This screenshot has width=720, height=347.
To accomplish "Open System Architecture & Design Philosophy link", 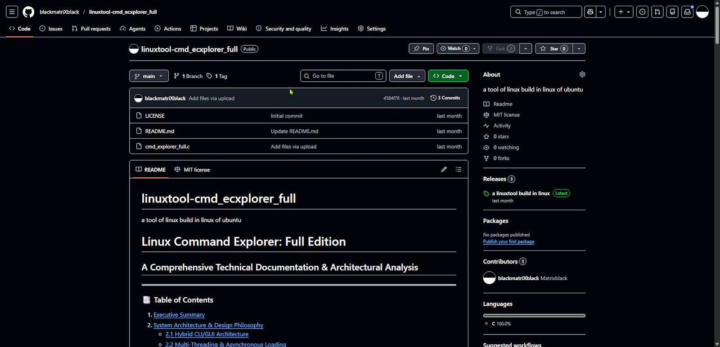I will pos(208,325).
